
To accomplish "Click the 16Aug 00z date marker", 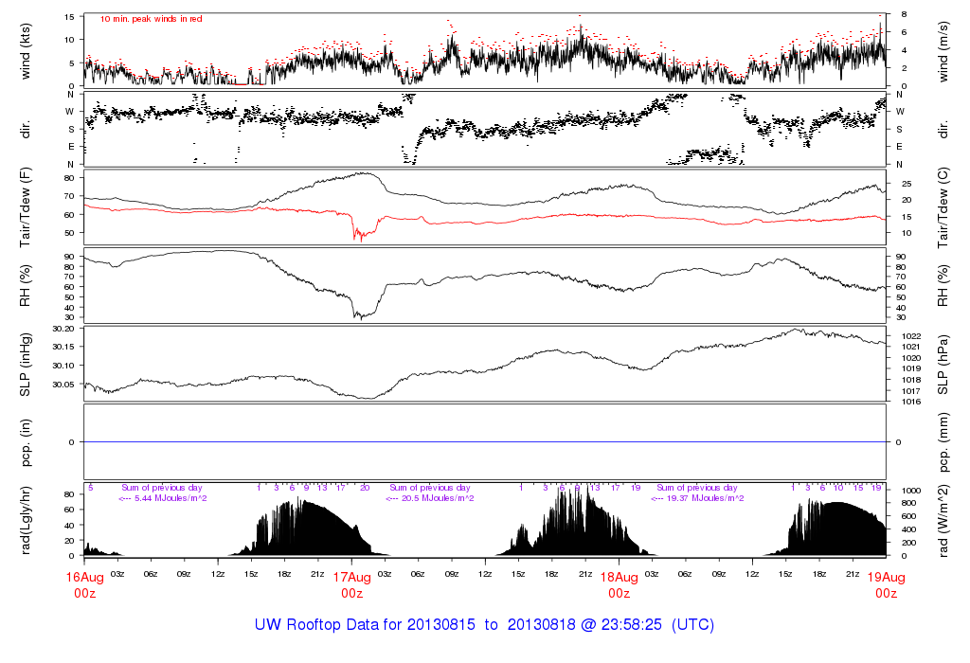I will pos(84,584).
